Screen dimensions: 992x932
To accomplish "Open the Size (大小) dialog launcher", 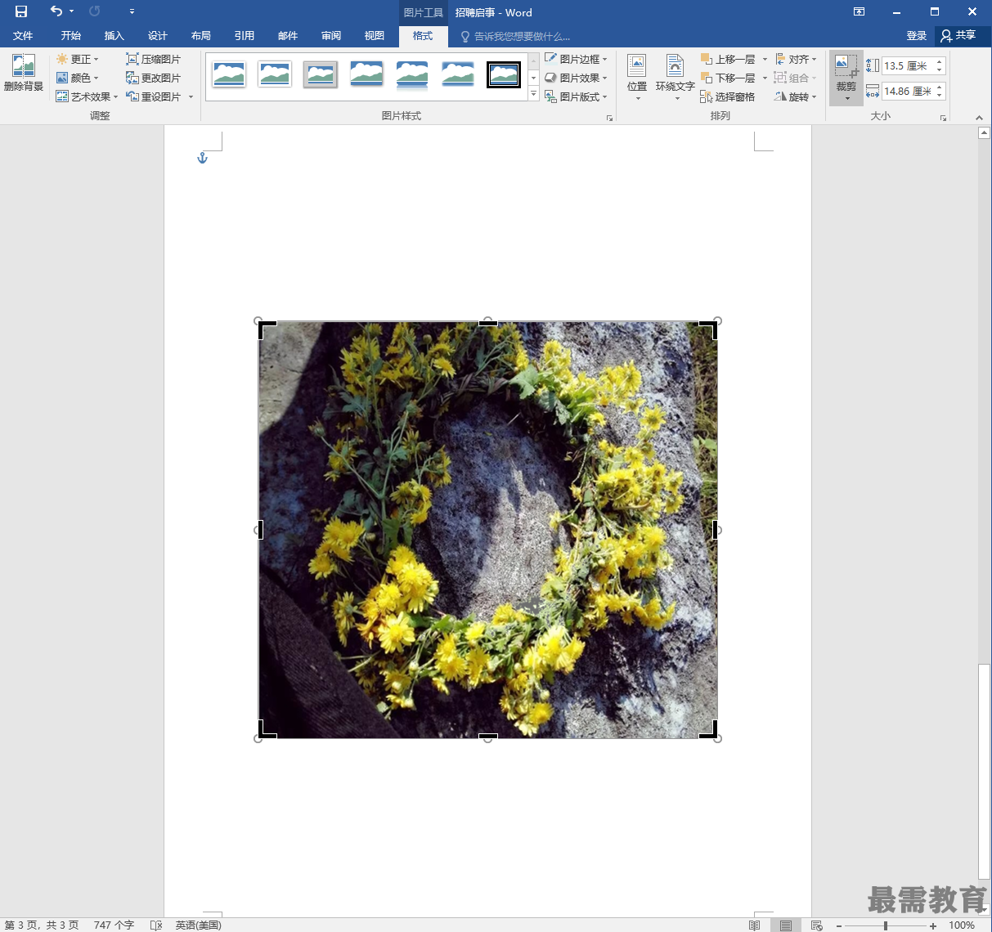I will (x=943, y=118).
